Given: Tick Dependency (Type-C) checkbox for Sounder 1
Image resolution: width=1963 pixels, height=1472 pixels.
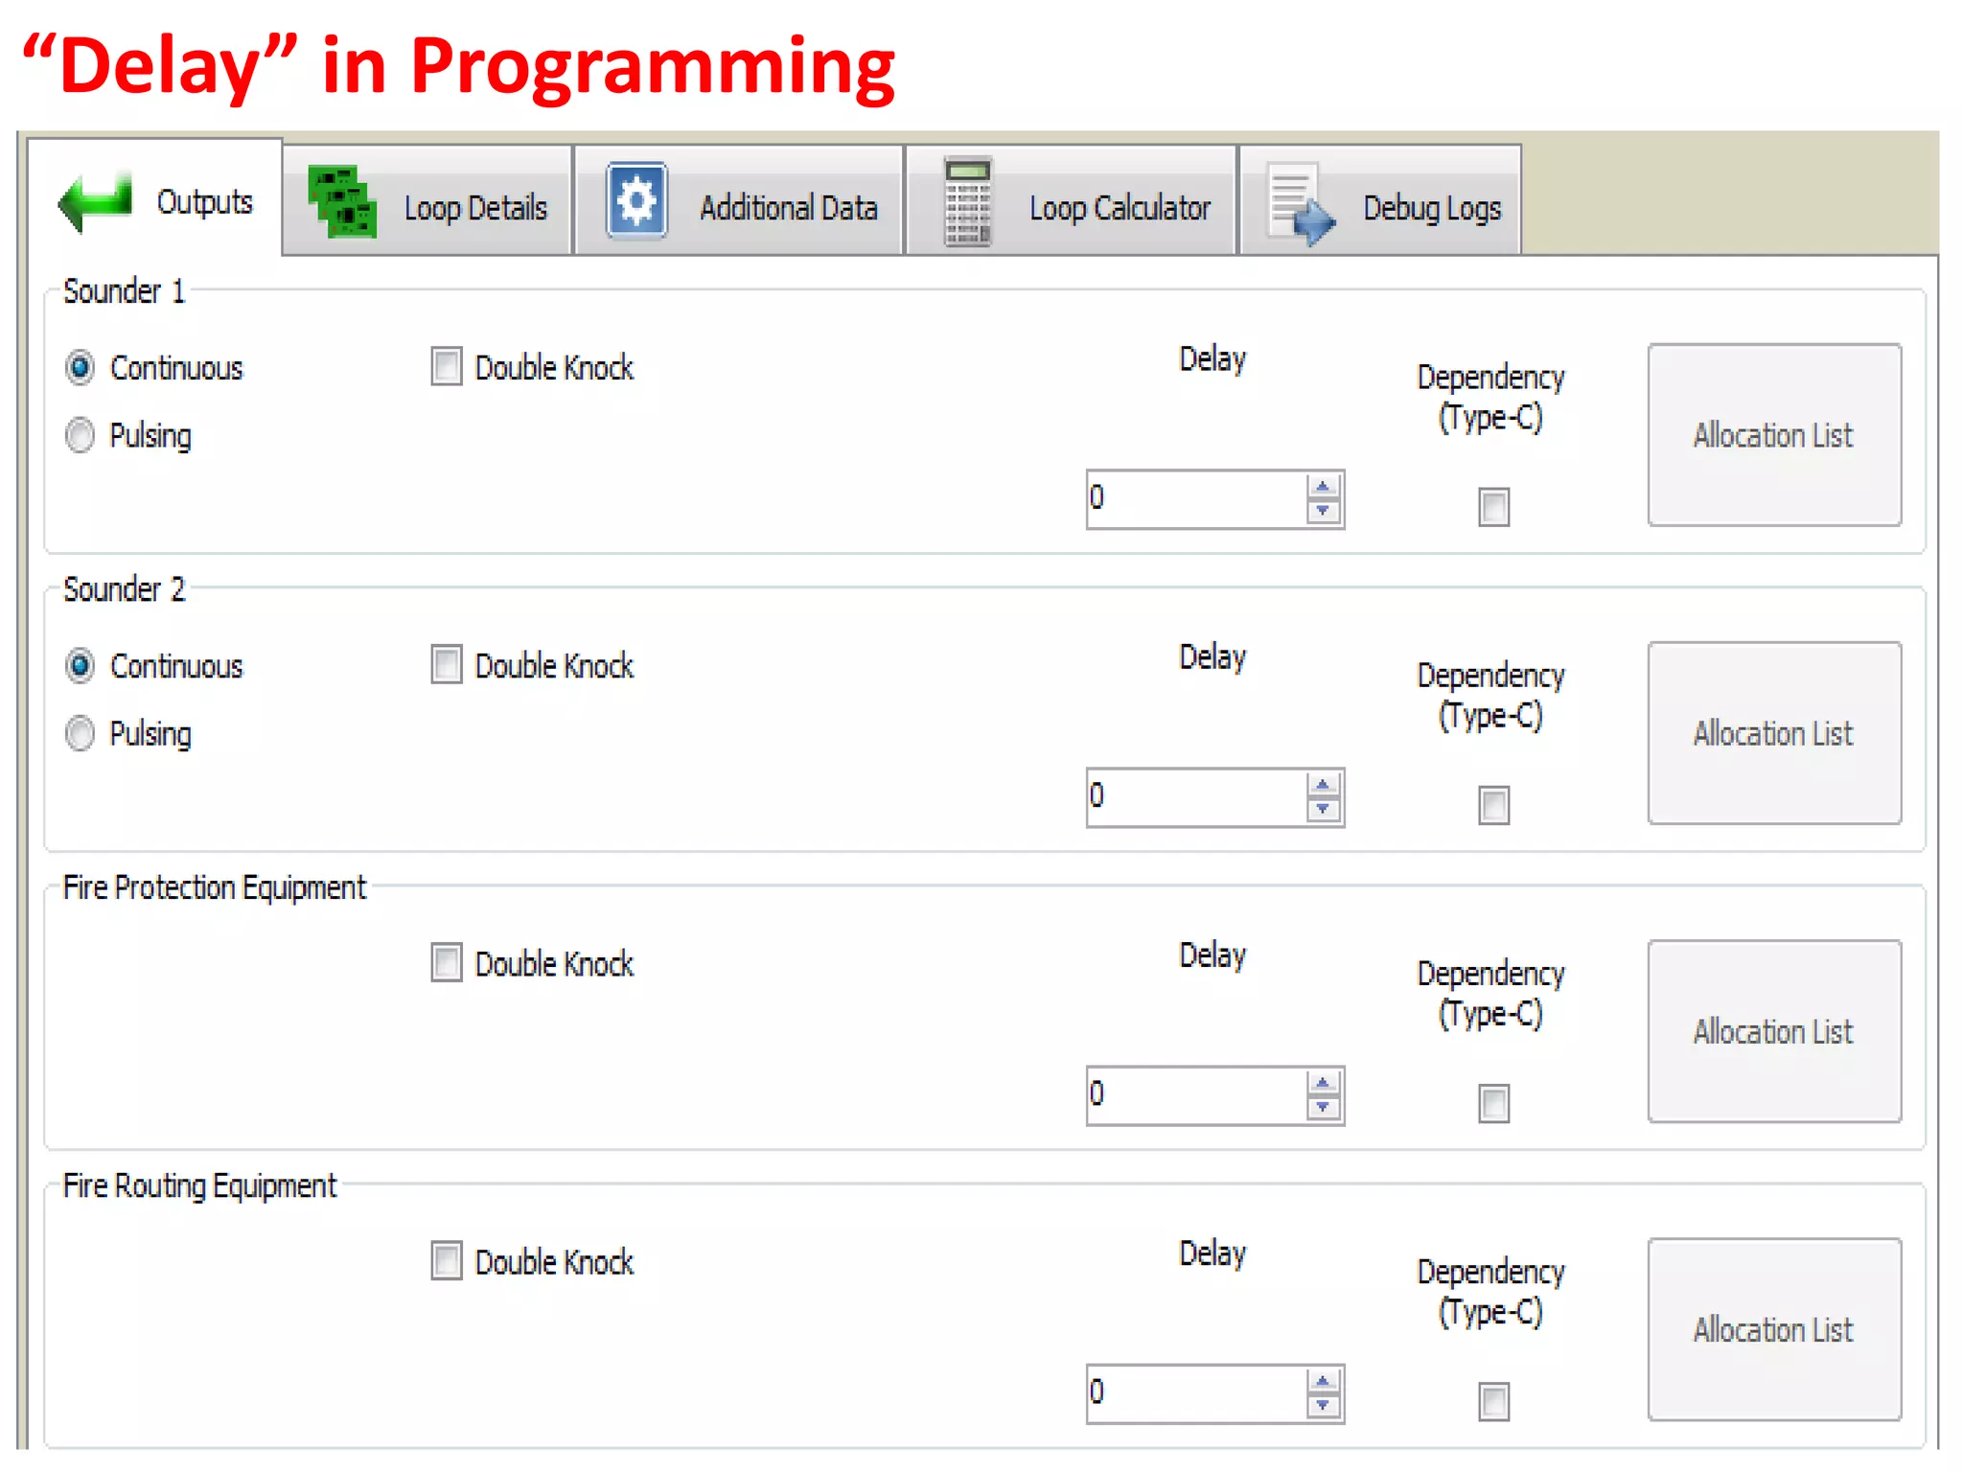Looking at the screenshot, I should (1494, 507).
